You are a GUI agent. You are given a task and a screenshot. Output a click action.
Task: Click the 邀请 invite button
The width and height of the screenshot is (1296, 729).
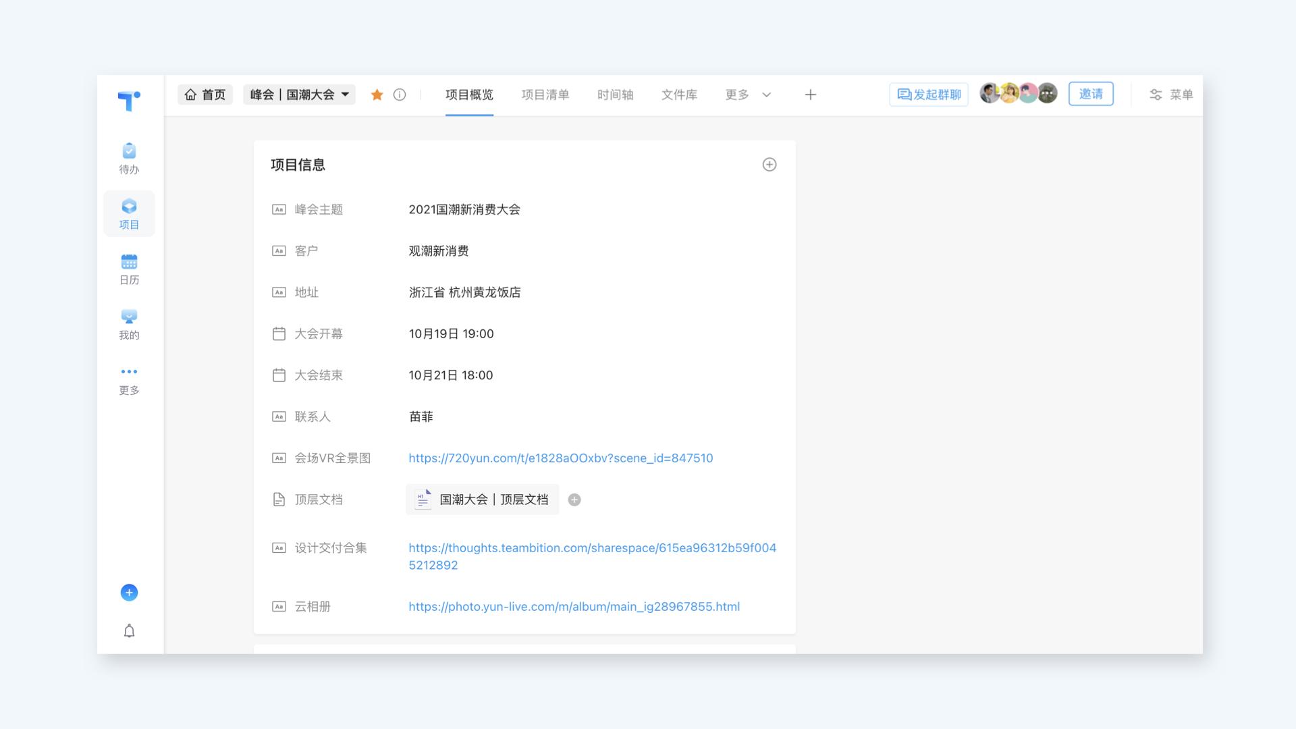coord(1090,94)
